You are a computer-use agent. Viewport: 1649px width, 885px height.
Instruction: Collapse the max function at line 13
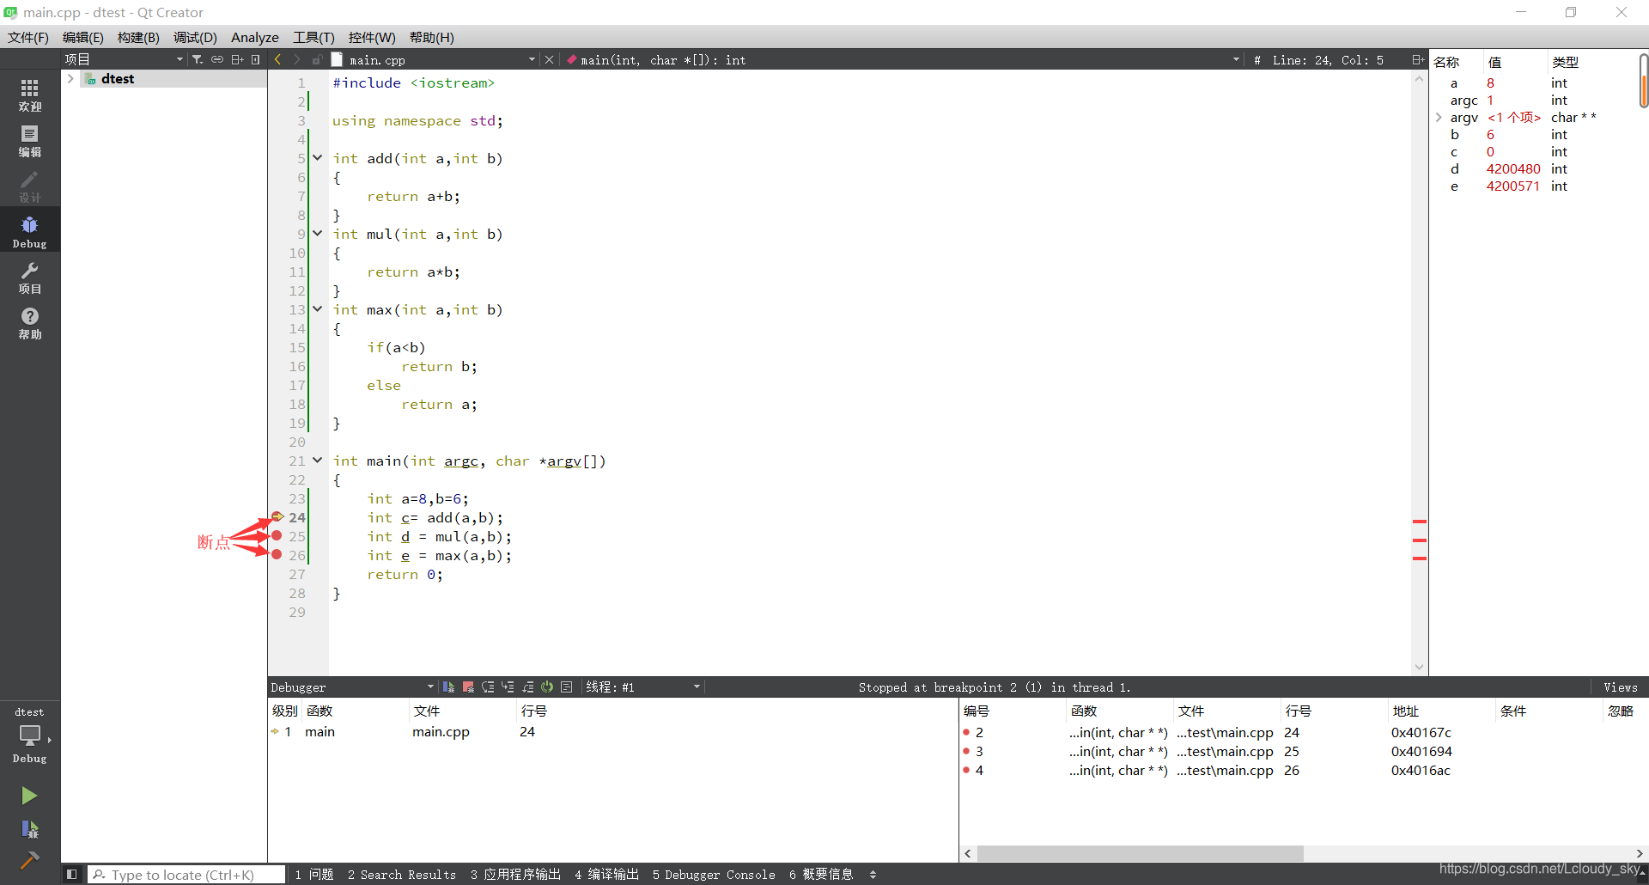(318, 309)
